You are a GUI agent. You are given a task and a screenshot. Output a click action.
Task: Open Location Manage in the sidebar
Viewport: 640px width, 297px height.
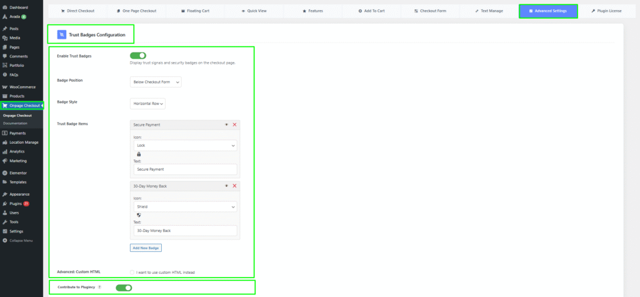(x=23, y=142)
